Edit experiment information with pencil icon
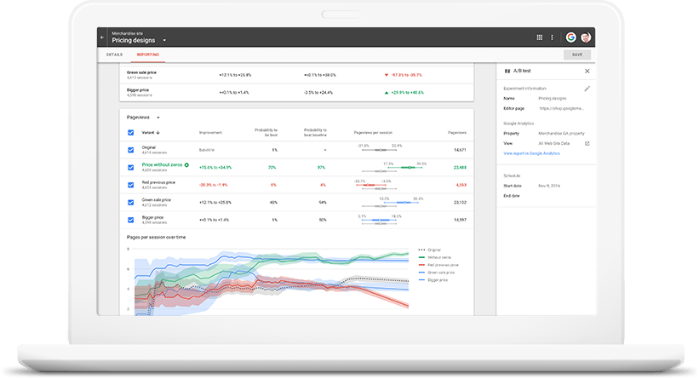Viewport: 699px width, 379px height. (x=587, y=89)
